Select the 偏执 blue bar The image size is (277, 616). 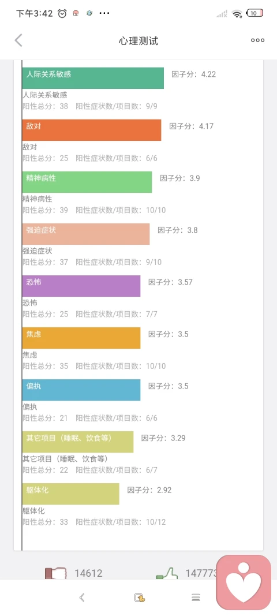pos(81,390)
